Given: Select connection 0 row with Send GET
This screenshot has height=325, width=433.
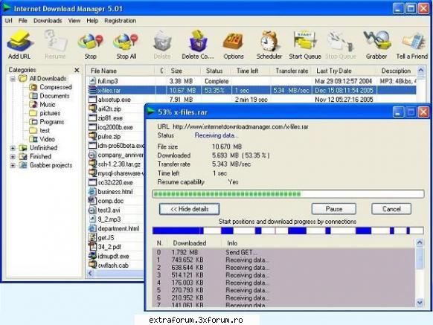Looking at the screenshot, I should (x=283, y=252).
